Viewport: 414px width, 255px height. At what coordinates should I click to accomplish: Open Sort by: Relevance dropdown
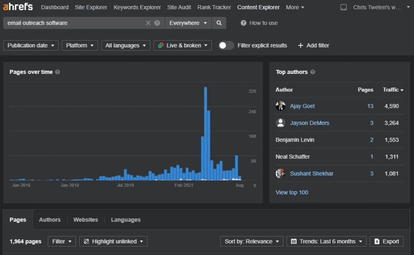click(x=251, y=241)
